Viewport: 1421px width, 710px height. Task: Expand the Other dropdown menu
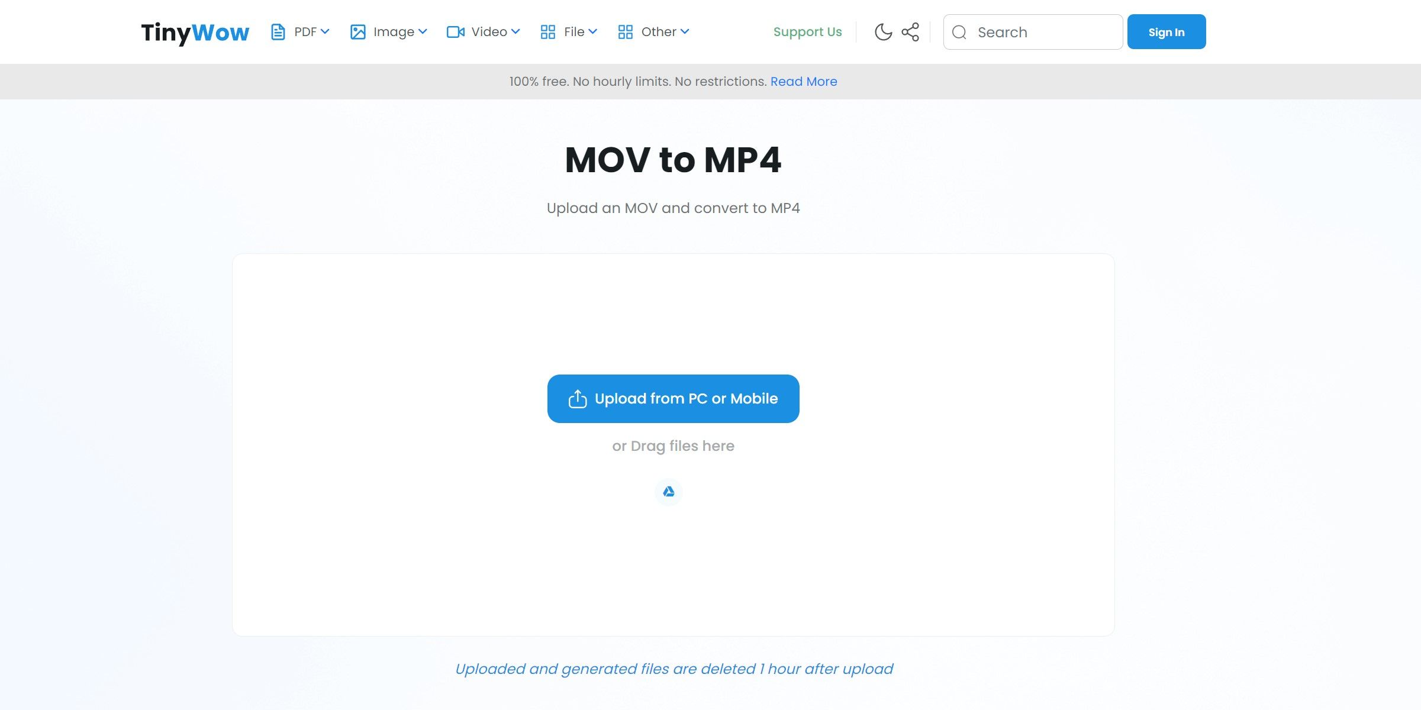[x=653, y=32]
